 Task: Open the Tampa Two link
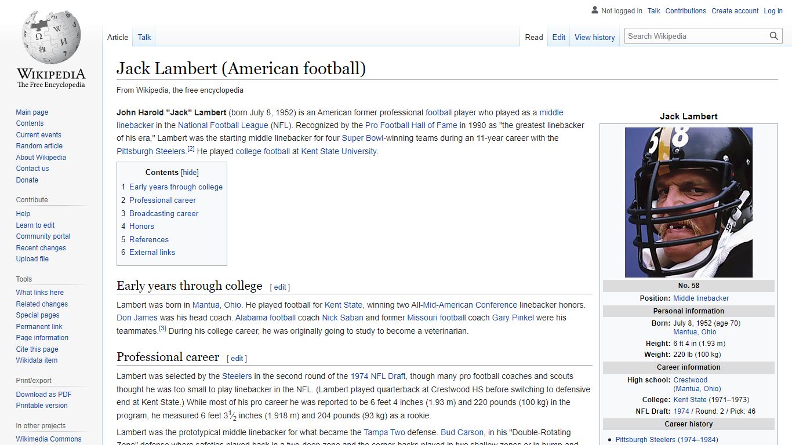[x=383, y=433]
